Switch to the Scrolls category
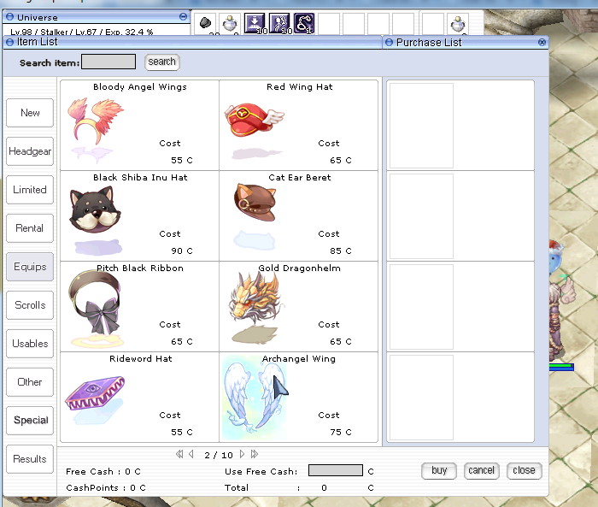598x507 pixels. click(30, 305)
